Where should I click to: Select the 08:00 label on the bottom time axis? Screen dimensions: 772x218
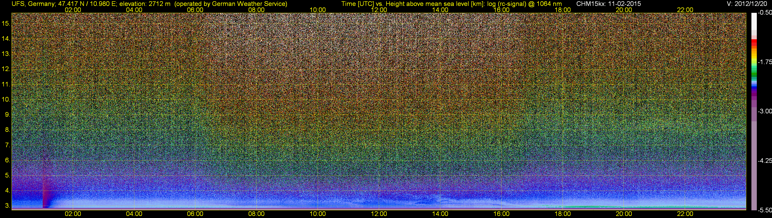[x=256, y=214]
